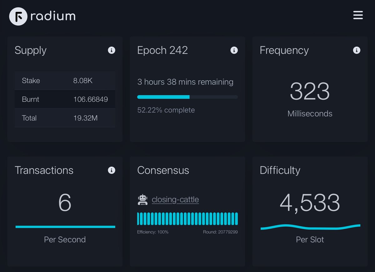Select the Burnt row label
The width and height of the screenshot is (375, 272).
(x=31, y=100)
